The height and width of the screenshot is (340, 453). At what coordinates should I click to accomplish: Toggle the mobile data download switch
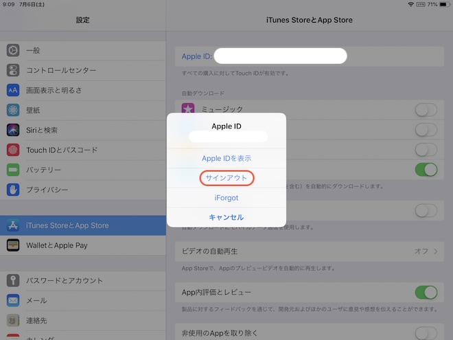click(x=426, y=210)
